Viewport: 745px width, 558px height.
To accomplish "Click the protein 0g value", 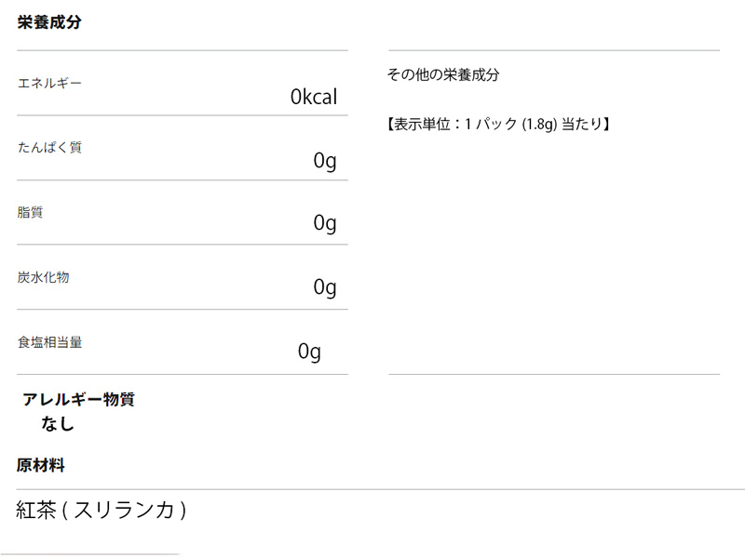I will click(325, 161).
